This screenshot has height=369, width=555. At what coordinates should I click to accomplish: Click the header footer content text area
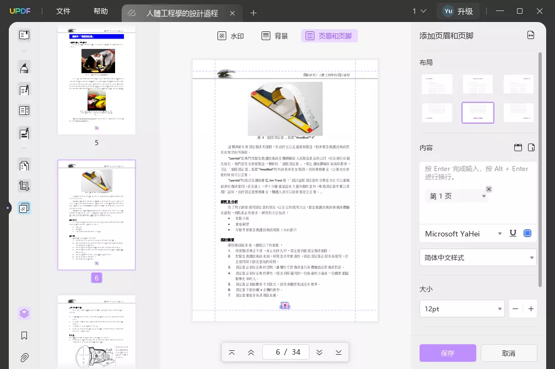[x=478, y=193]
